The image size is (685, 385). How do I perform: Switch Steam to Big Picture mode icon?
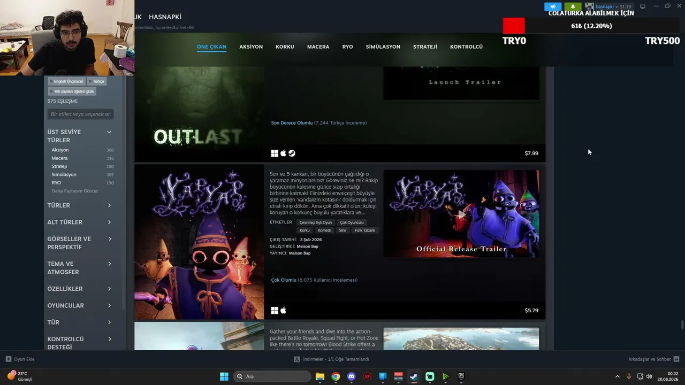[642, 6]
